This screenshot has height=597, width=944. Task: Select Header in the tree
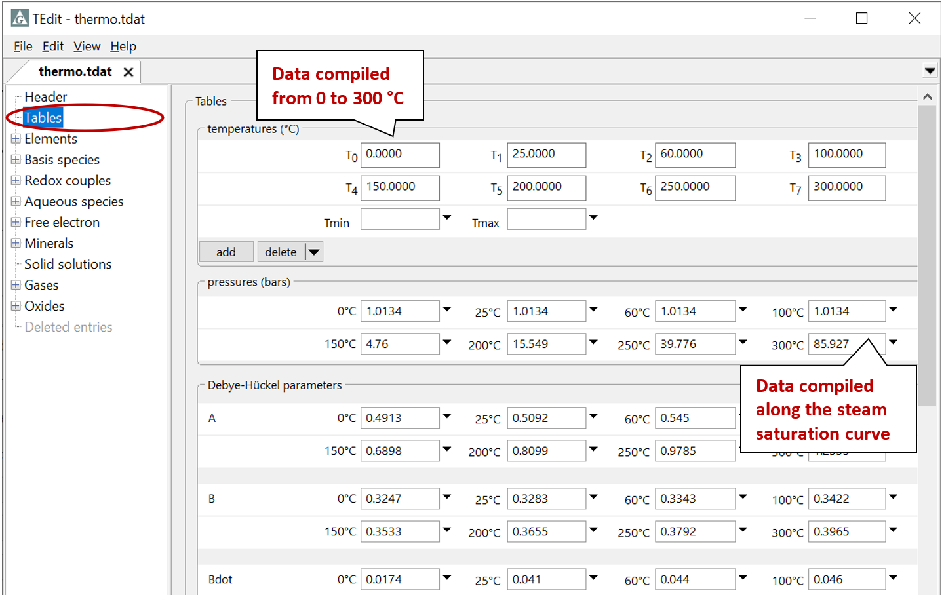click(x=46, y=97)
